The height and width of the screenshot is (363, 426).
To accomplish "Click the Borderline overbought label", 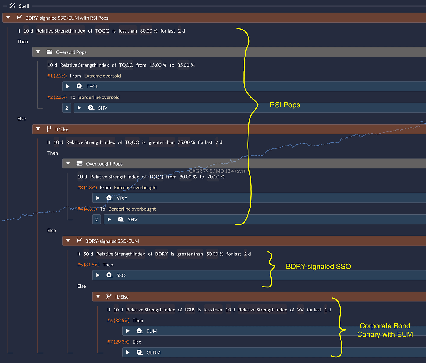I will (132, 209).
